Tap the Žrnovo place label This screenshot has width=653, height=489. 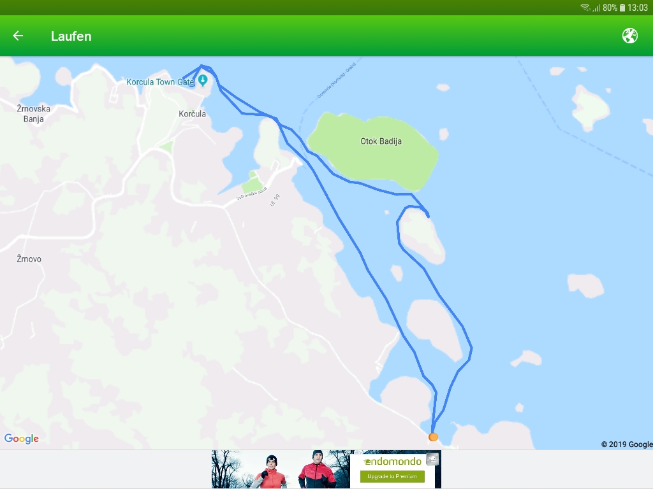click(29, 259)
